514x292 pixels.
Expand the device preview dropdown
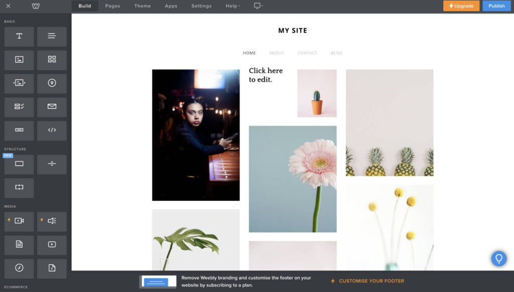point(258,6)
